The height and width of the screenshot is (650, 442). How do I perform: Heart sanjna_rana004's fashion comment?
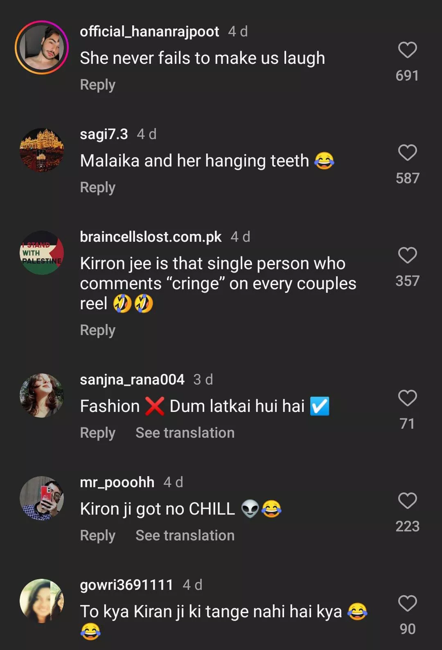(407, 398)
